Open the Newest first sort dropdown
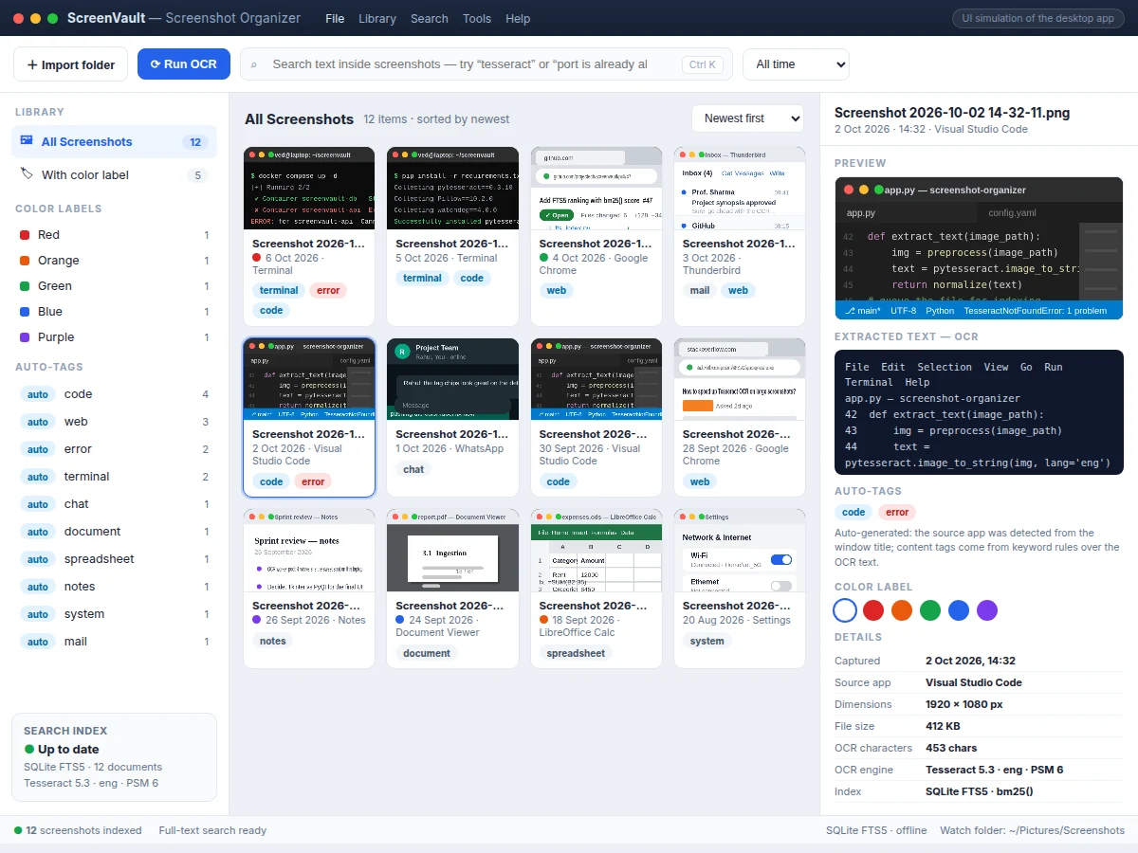The image size is (1138, 853). (x=747, y=118)
